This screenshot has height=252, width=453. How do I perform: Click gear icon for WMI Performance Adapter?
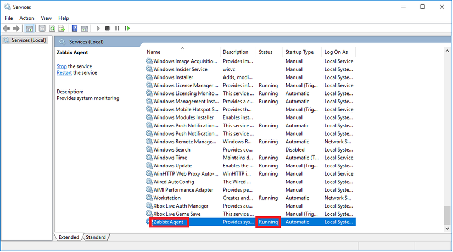click(x=149, y=189)
